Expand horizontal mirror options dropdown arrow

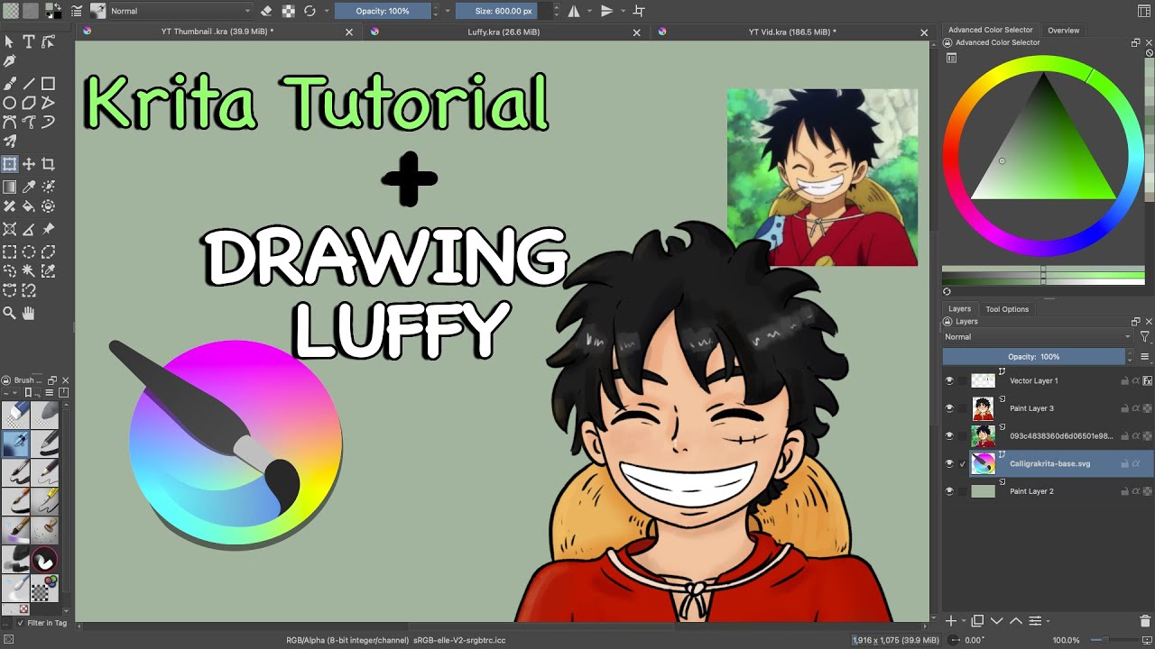588,11
